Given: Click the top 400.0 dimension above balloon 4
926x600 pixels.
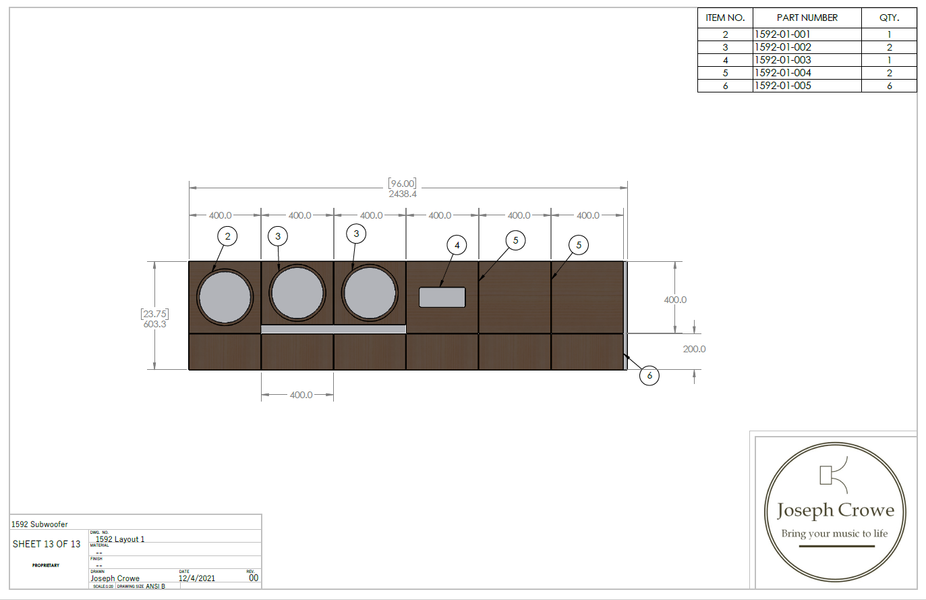Looking at the screenshot, I should click(440, 215).
